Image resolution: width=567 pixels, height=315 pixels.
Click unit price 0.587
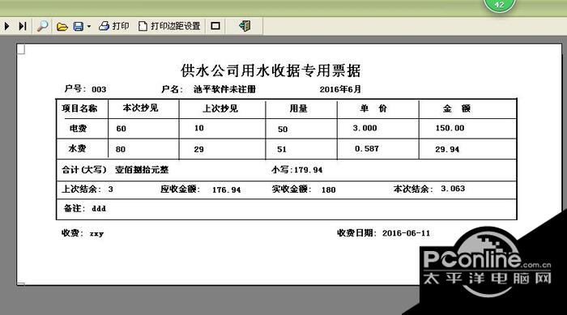[367, 148]
